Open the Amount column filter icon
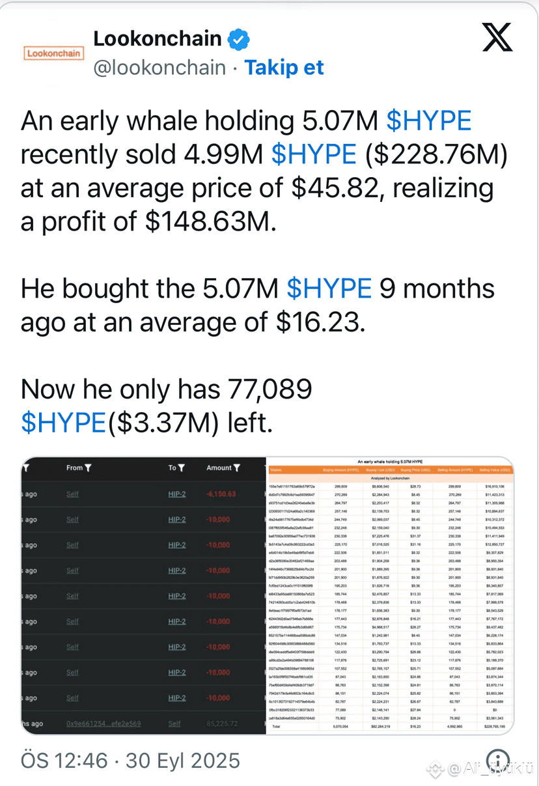539x786 pixels. [x=237, y=468]
